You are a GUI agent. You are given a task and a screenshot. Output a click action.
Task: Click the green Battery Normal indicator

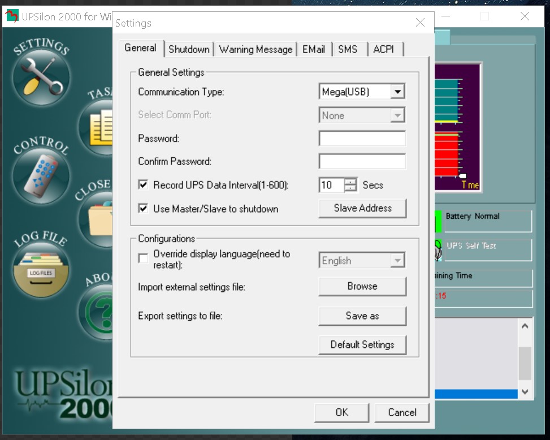(x=439, y=221)
